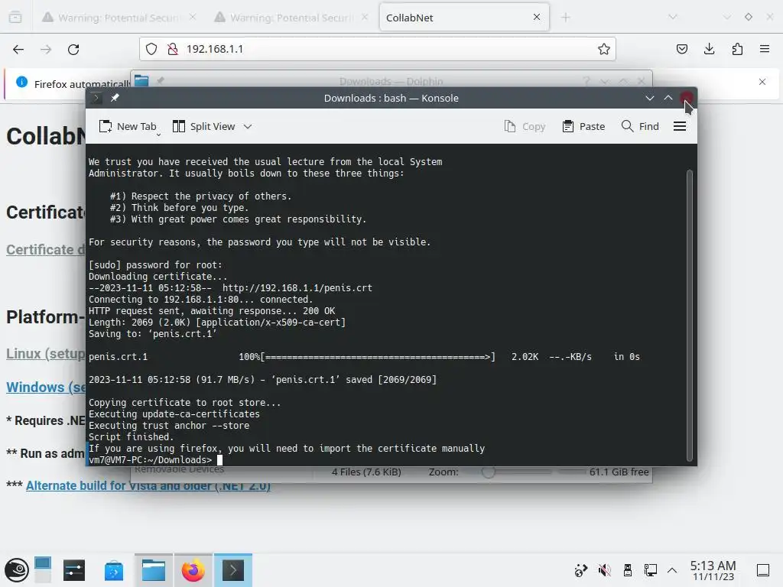Expand hidden system tray icons
Image resolution: width=783 pixels, height=587 pixels.
pos(672,570)
